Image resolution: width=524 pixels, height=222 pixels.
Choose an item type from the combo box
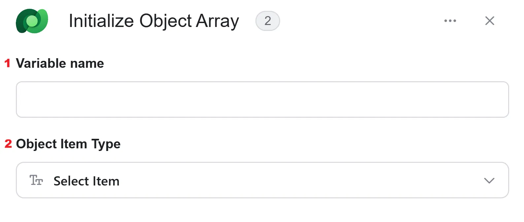pos(262,180)
